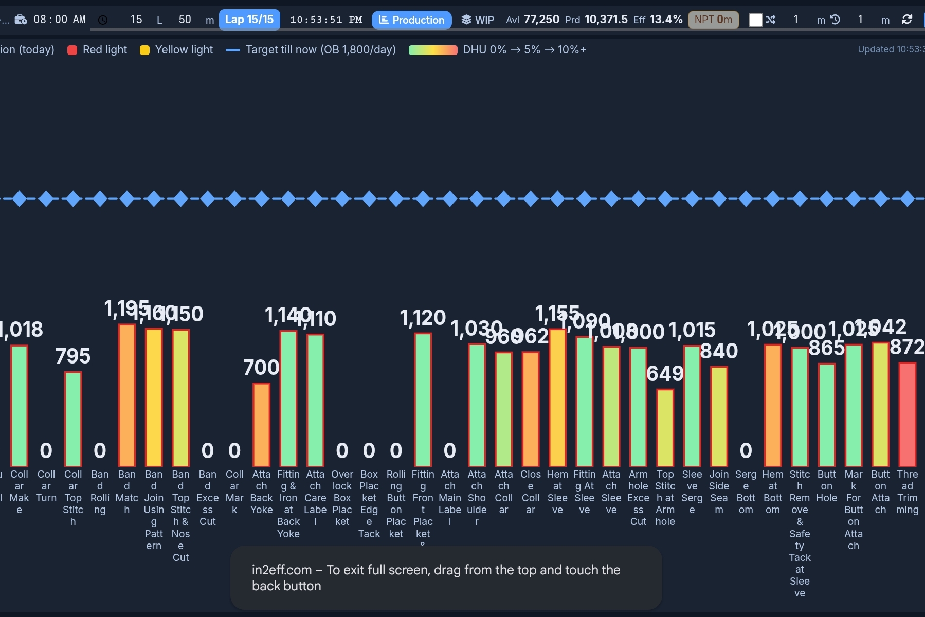Click the current time 10:53:51 PM
The image size is (925, 617).
pos(326,20)
